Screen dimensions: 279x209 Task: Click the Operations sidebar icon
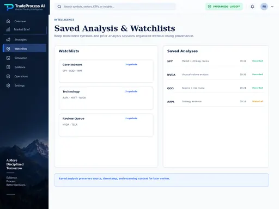click(8, 76)
